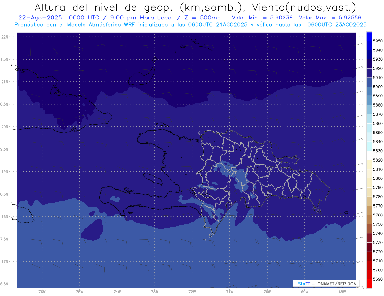Click the '5920' colorbar label
The height and width of the screenshot is (296, 384).
pyautogui.click(x=378, y=69)
